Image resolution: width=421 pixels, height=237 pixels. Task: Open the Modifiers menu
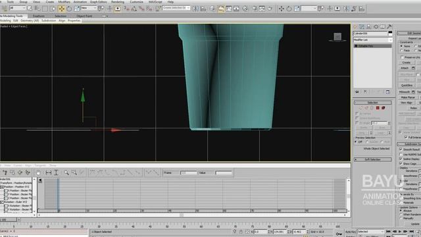64,2
